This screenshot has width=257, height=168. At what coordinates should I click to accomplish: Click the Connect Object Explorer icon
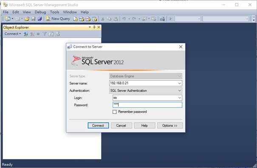pyautogui.click(x=26, y=34)
